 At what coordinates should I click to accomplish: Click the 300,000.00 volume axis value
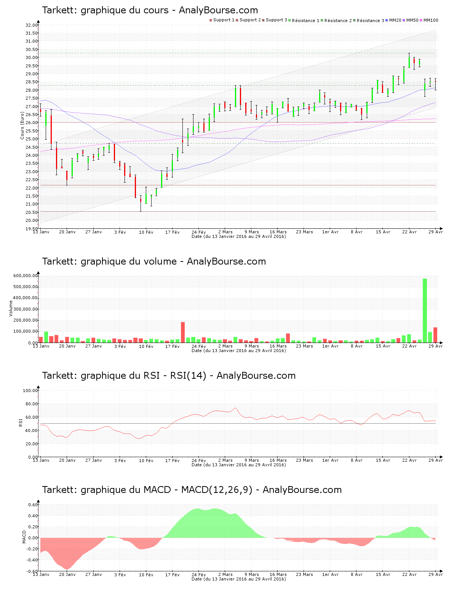[x=25, y=309]
